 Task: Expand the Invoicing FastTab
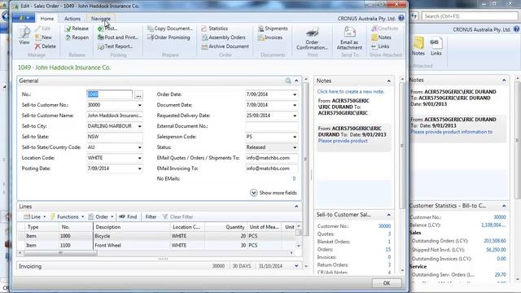click(296, 266)
